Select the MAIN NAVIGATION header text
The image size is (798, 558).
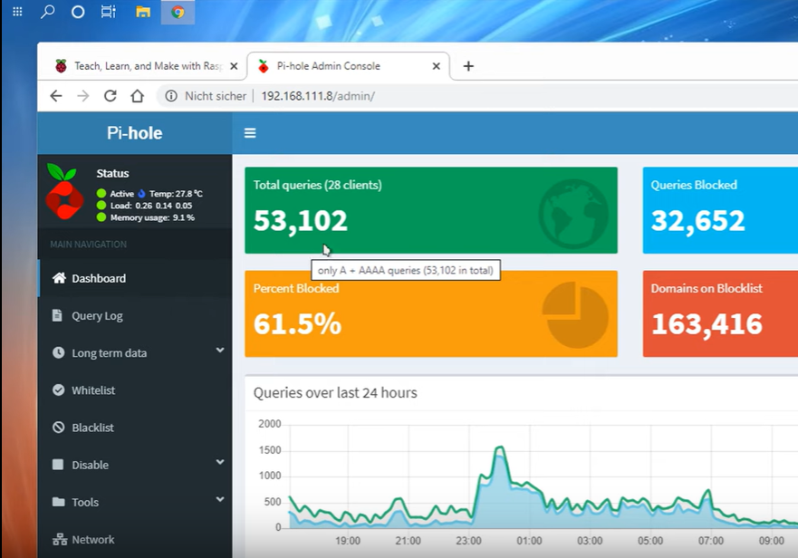click(x=88, y=245)
